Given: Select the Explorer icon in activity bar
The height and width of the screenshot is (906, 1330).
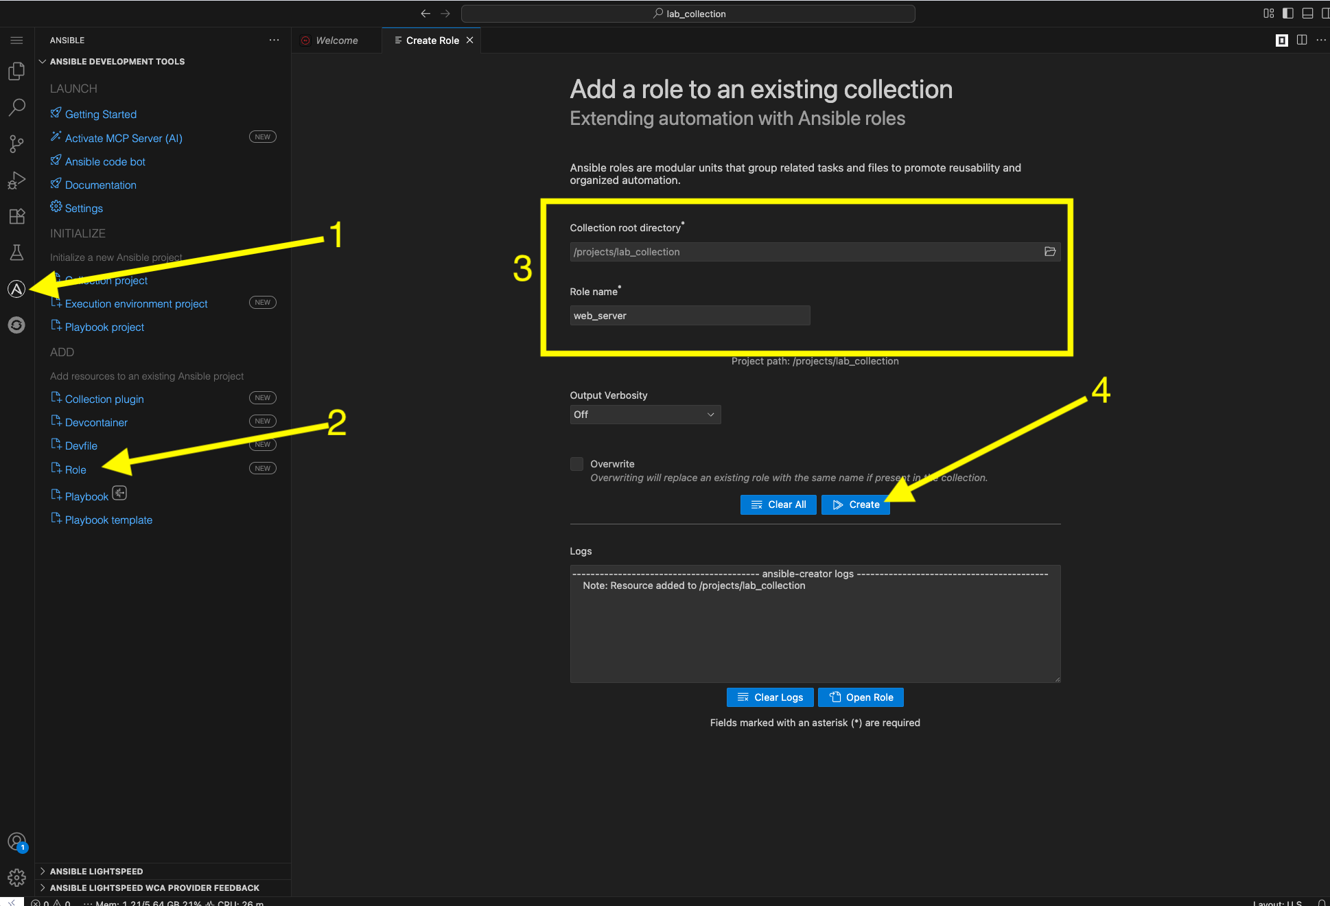Looking at the screenshot, I should (x=16, y=71).
